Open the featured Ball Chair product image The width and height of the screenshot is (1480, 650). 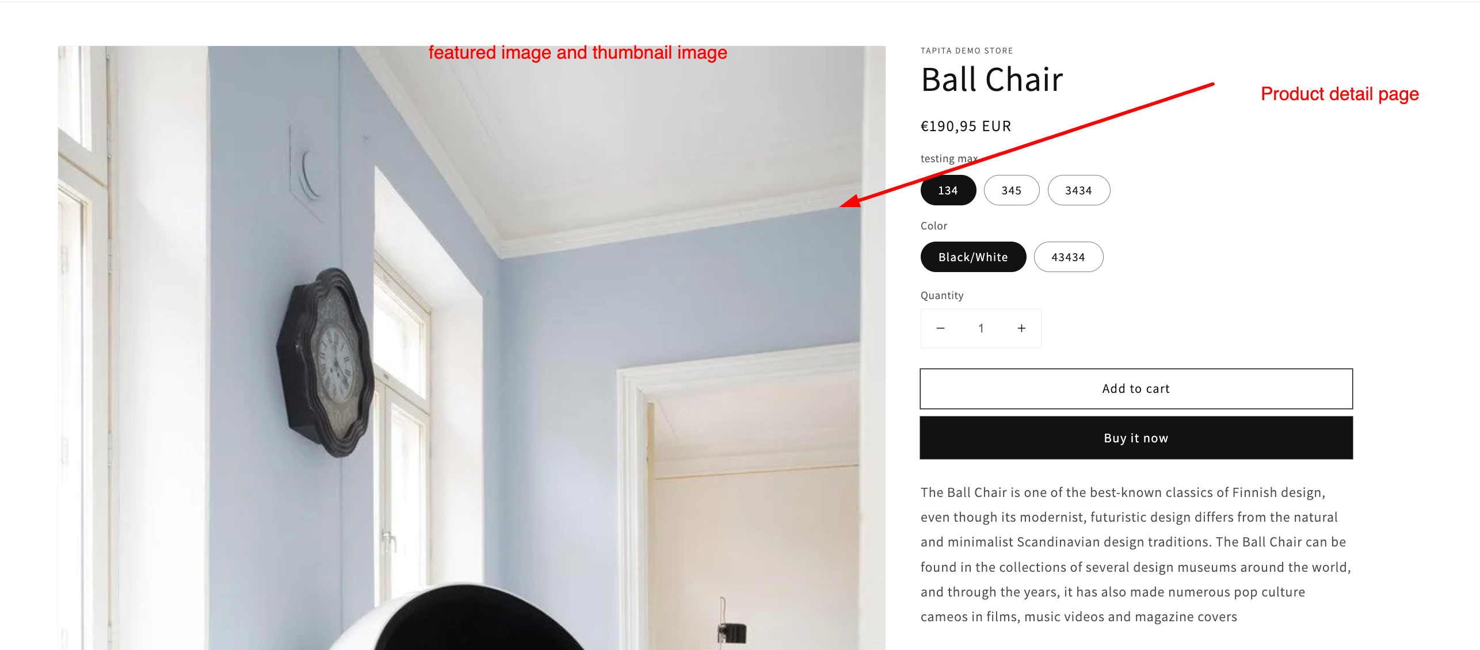(471, 348)
